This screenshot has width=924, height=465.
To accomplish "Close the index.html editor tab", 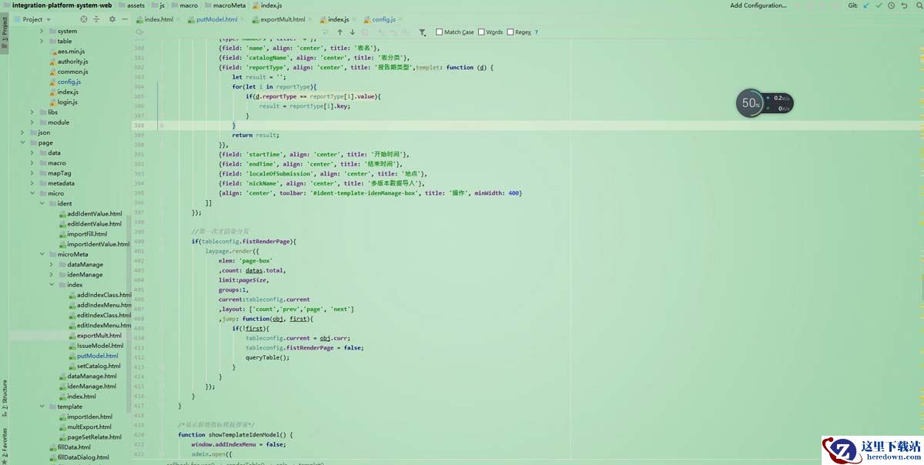I will tap(178, 19).
